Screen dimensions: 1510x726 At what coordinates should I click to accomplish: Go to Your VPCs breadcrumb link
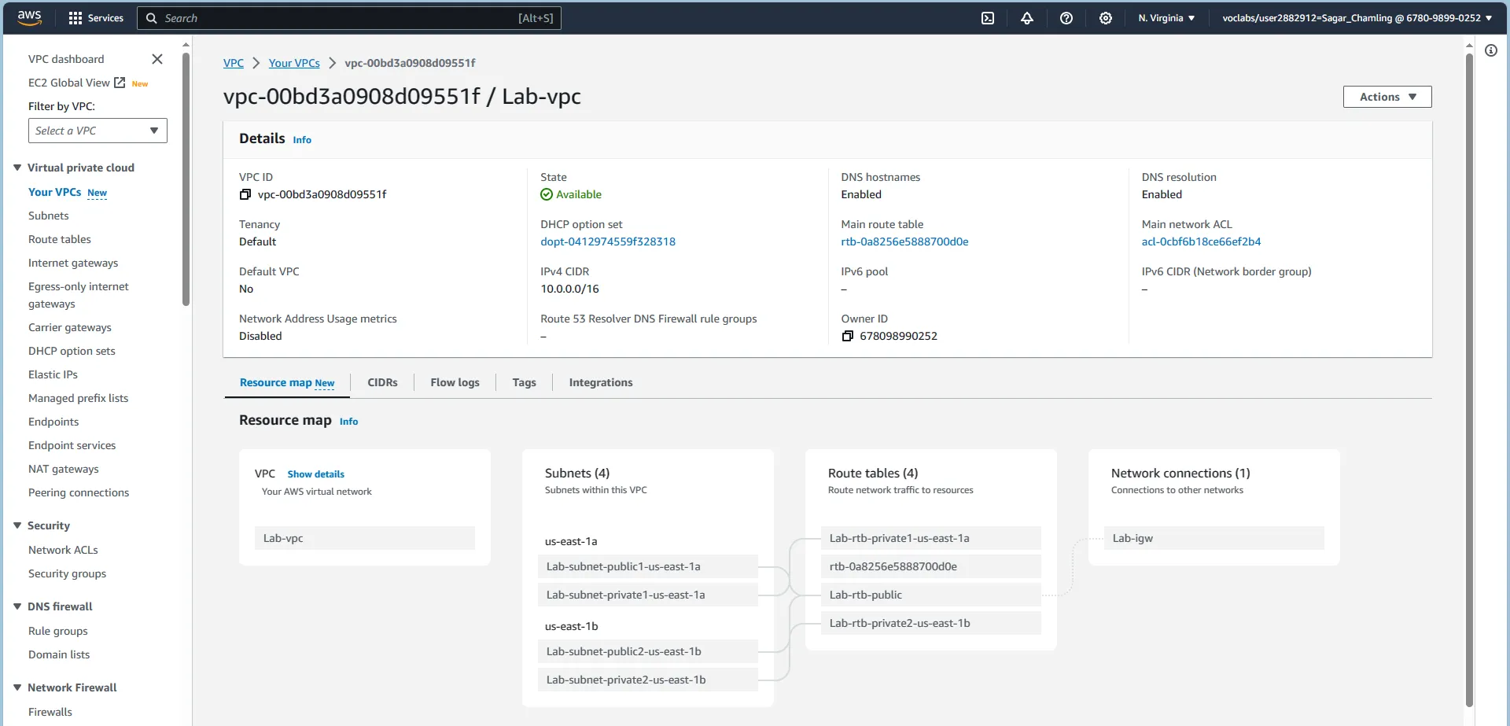[294, 63]
